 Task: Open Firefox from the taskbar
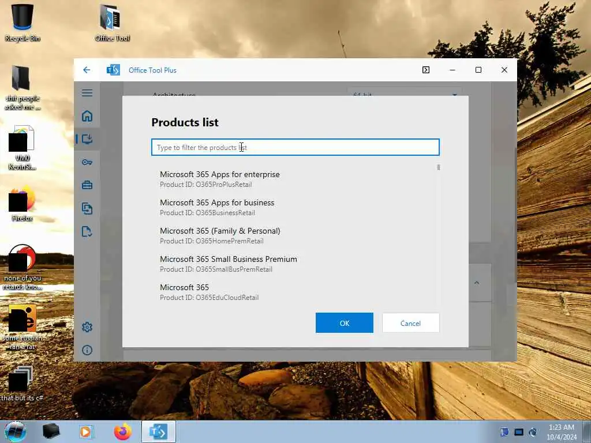pyautogui.click(x=123, y=431)
